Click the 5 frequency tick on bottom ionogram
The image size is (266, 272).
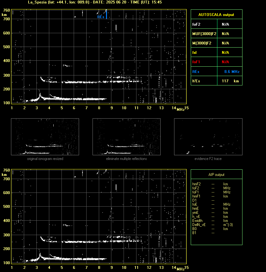pos(62,268)
